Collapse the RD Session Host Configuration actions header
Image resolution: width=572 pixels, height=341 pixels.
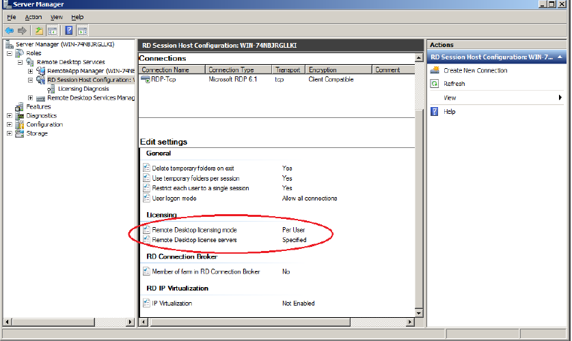(560, 57)
